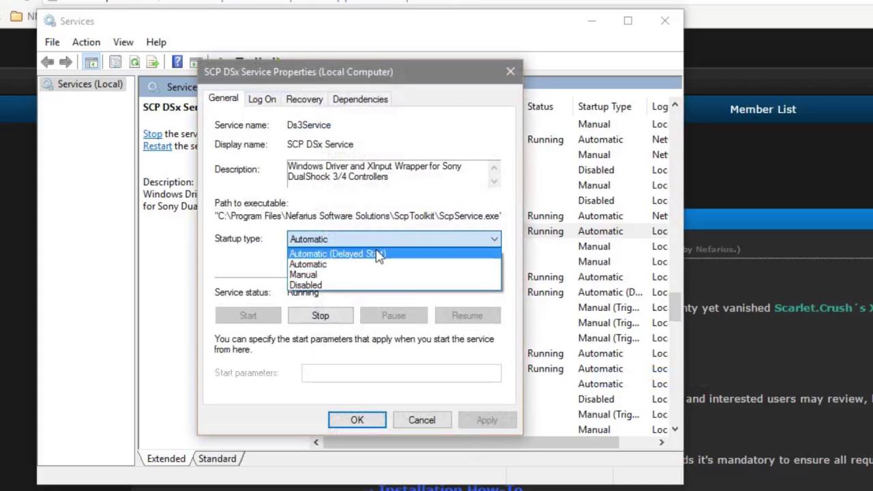
Task: Click the Back arrow in Services toolbar
Action: [47, 62]
